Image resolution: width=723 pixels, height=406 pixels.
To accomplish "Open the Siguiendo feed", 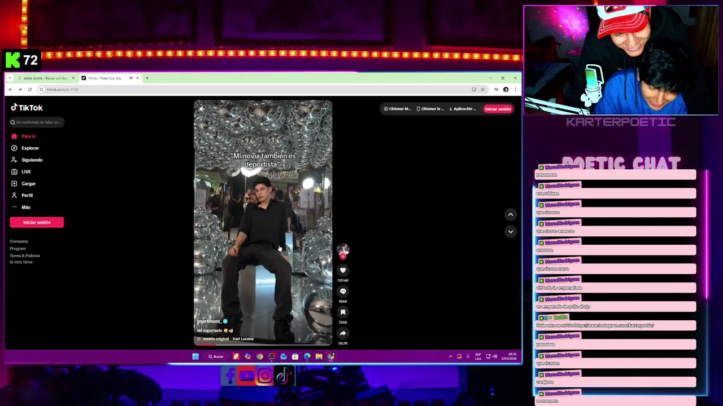I will point(27,160).
